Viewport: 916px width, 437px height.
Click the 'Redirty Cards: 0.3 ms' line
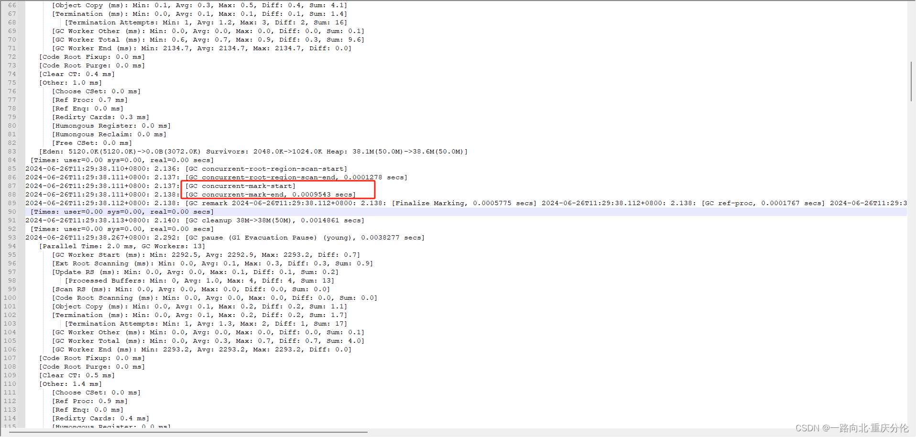pyautogui.click(x=101, y=117)
